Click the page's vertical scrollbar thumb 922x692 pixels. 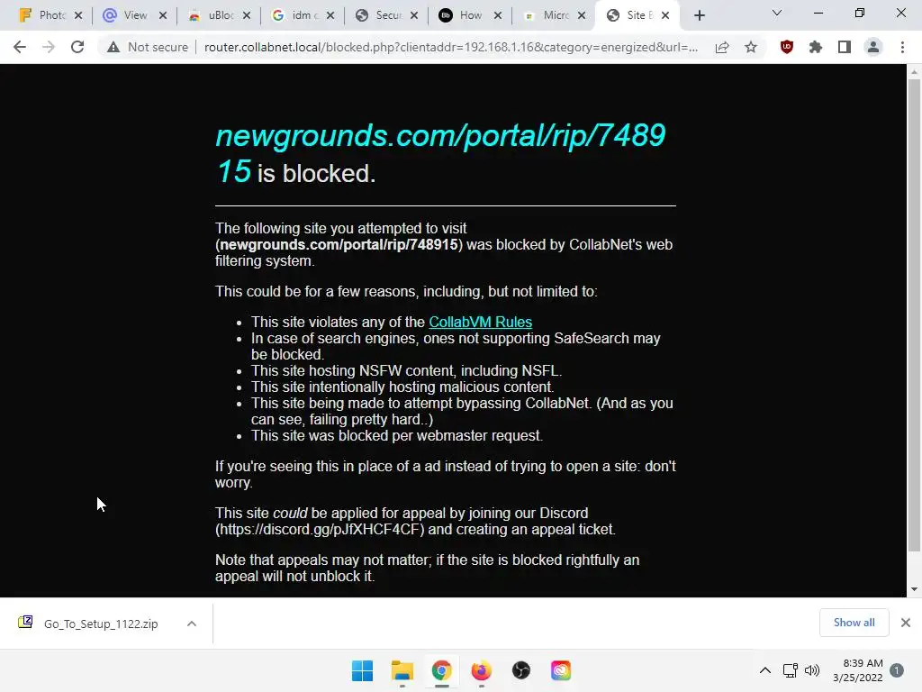click(x=914, y=314)
